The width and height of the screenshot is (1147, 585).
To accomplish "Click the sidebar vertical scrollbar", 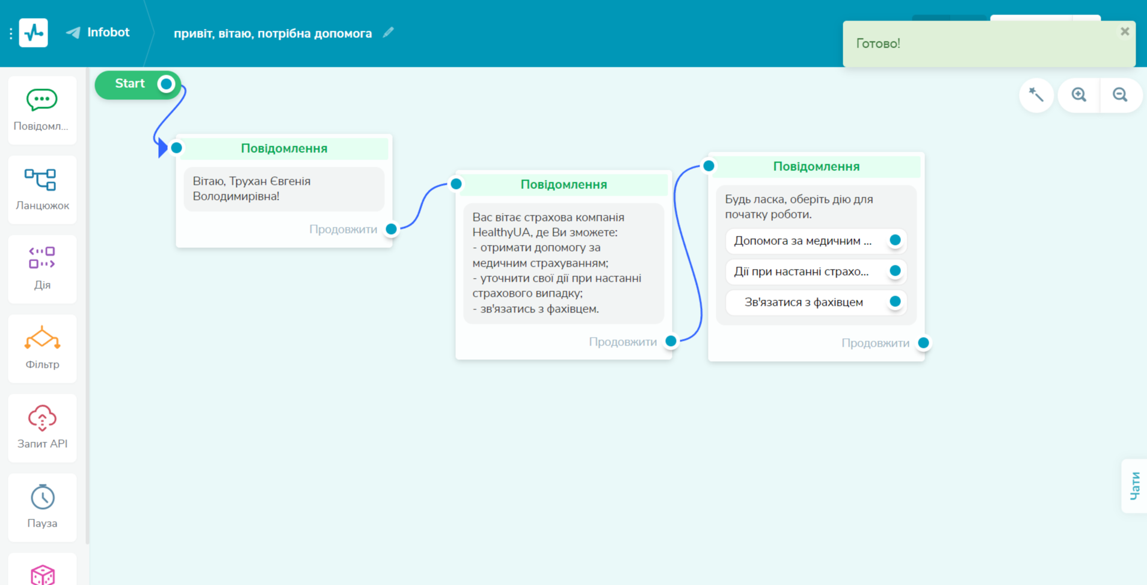I will [x=87, y=307].
